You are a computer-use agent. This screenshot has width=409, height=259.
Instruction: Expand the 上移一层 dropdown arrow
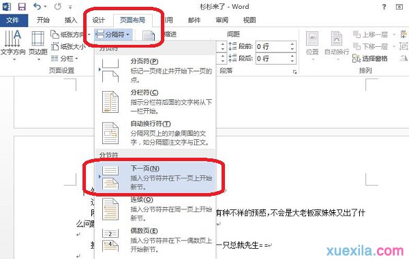(x=394, y=34)
